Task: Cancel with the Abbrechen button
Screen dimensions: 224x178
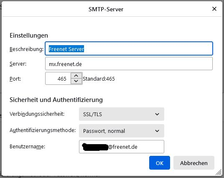Action: (x=194, y=163)
